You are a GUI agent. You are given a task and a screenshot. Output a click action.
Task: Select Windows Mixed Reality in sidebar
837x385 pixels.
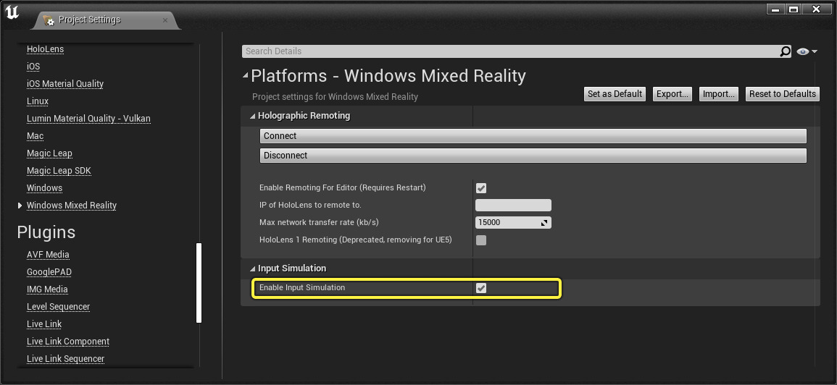pos(72,206)
